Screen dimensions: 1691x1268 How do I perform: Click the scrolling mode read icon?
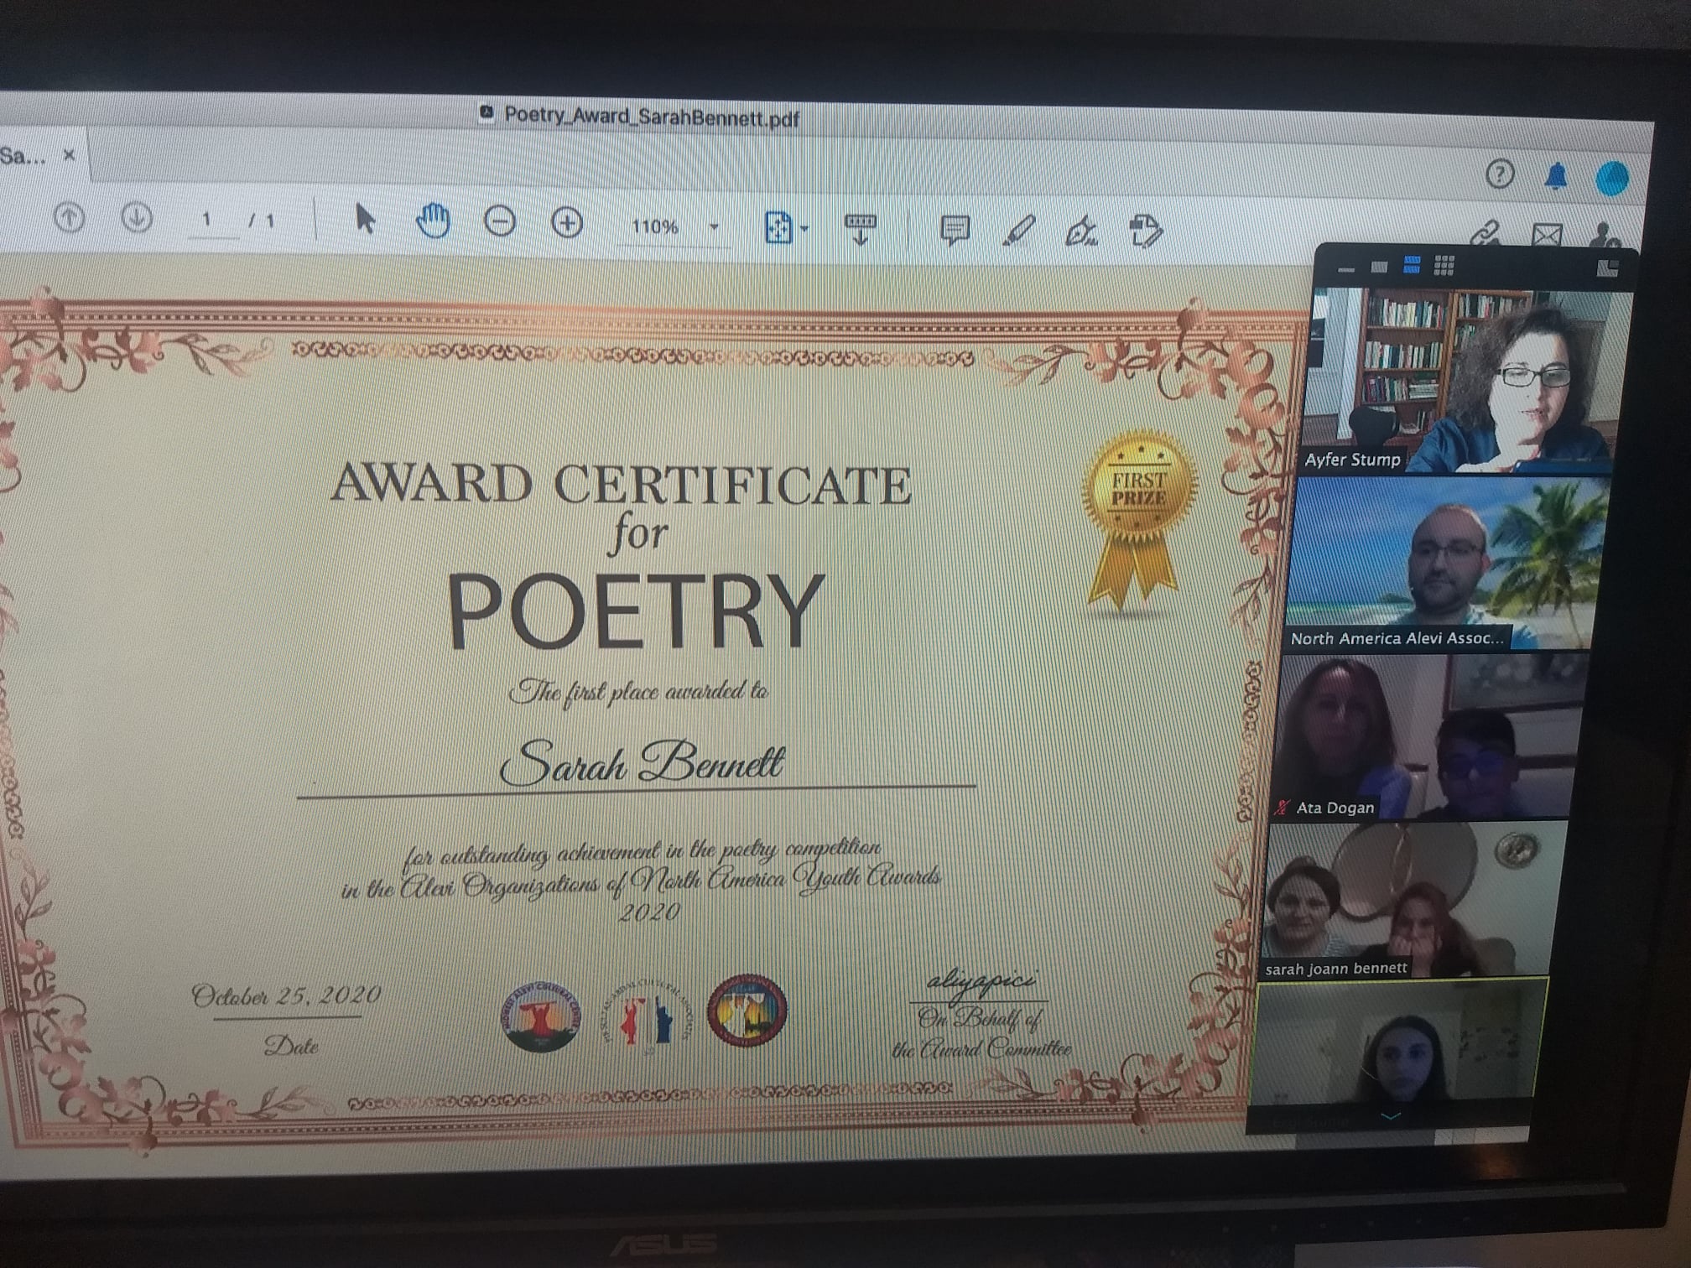(860, 228)
